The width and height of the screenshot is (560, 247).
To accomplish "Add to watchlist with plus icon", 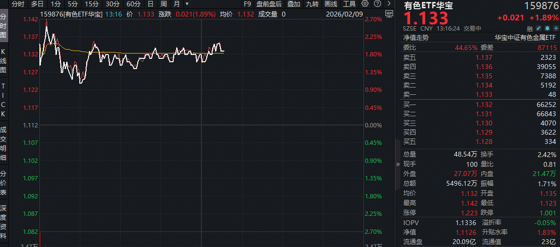I will pos(555,29).
